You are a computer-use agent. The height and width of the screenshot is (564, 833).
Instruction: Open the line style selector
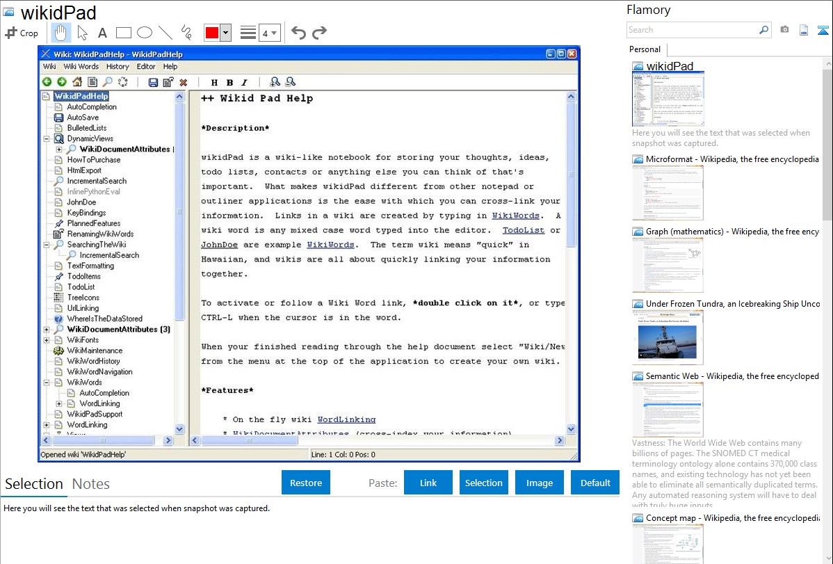(248, 33)
